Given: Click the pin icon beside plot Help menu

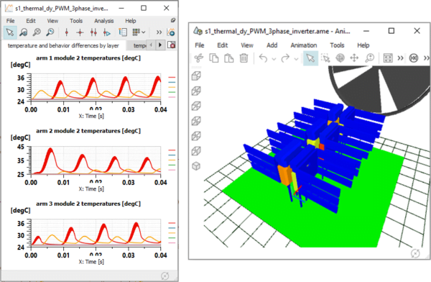Looking at the screenshot, I should (x=173, y=20).
